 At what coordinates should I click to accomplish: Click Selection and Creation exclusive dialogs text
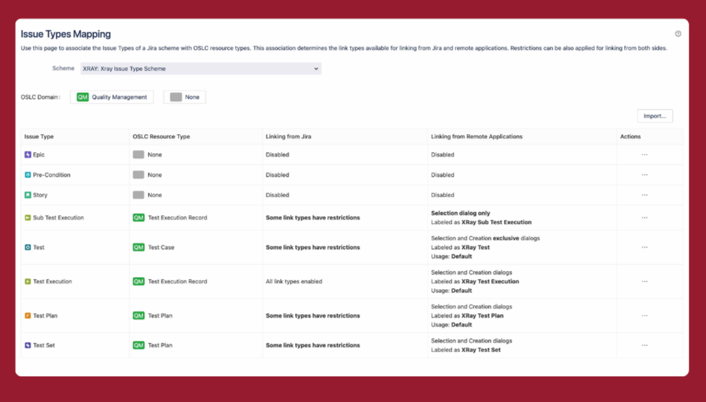click(x=485, y=239)
